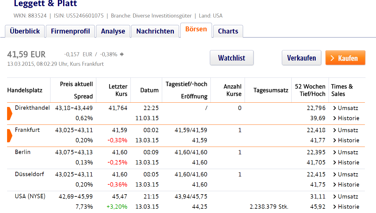376x213 pixels.
Task: Click the 7,73% spread value
Action: click(x=84, y=207)
